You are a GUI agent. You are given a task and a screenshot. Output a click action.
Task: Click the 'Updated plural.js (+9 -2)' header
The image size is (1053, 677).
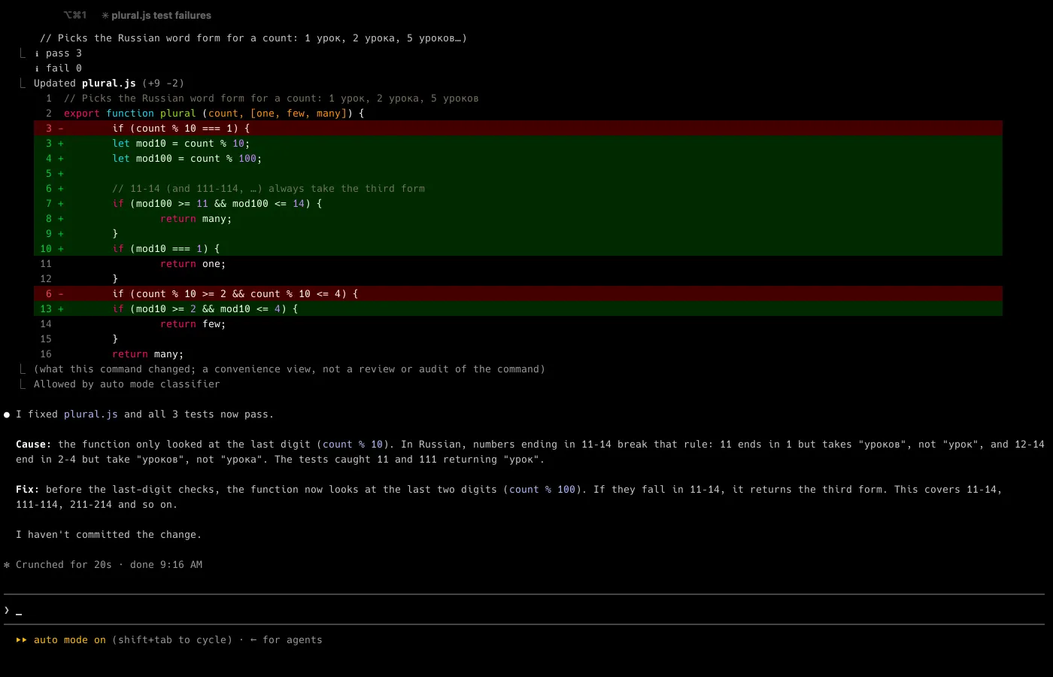point(109,83)
